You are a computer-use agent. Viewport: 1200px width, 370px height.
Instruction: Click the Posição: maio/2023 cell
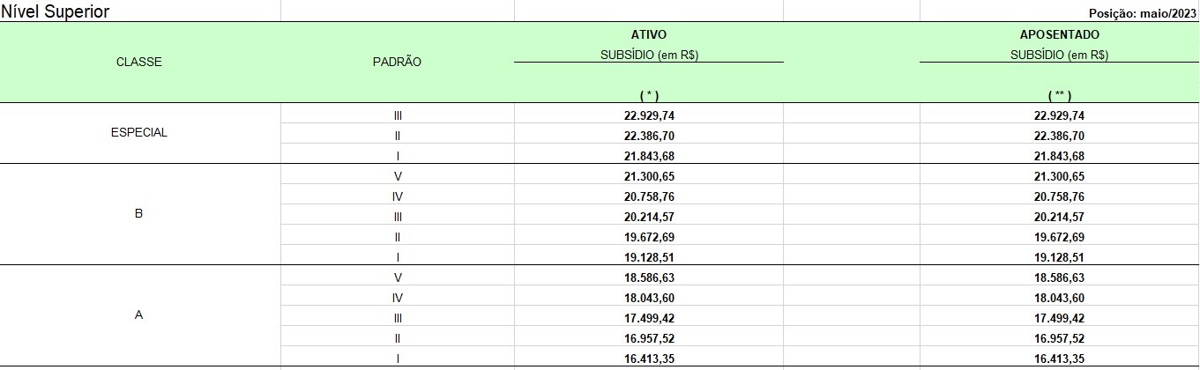pos(1059,11)
